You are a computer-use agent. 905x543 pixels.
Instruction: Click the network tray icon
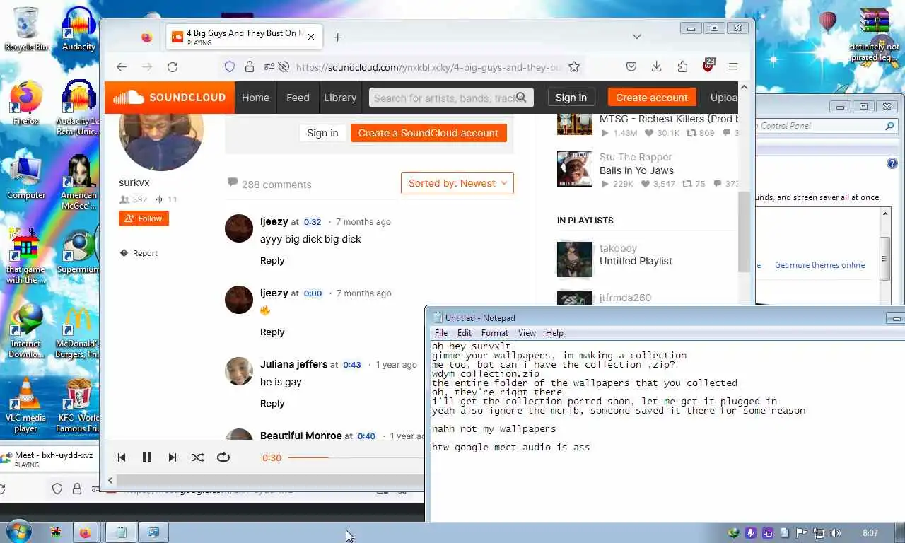(x=818, y=533)
